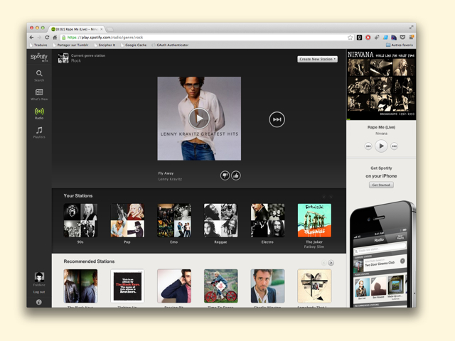
Task: Click the Nirvana artist name in the player
Action: point(381,134)
